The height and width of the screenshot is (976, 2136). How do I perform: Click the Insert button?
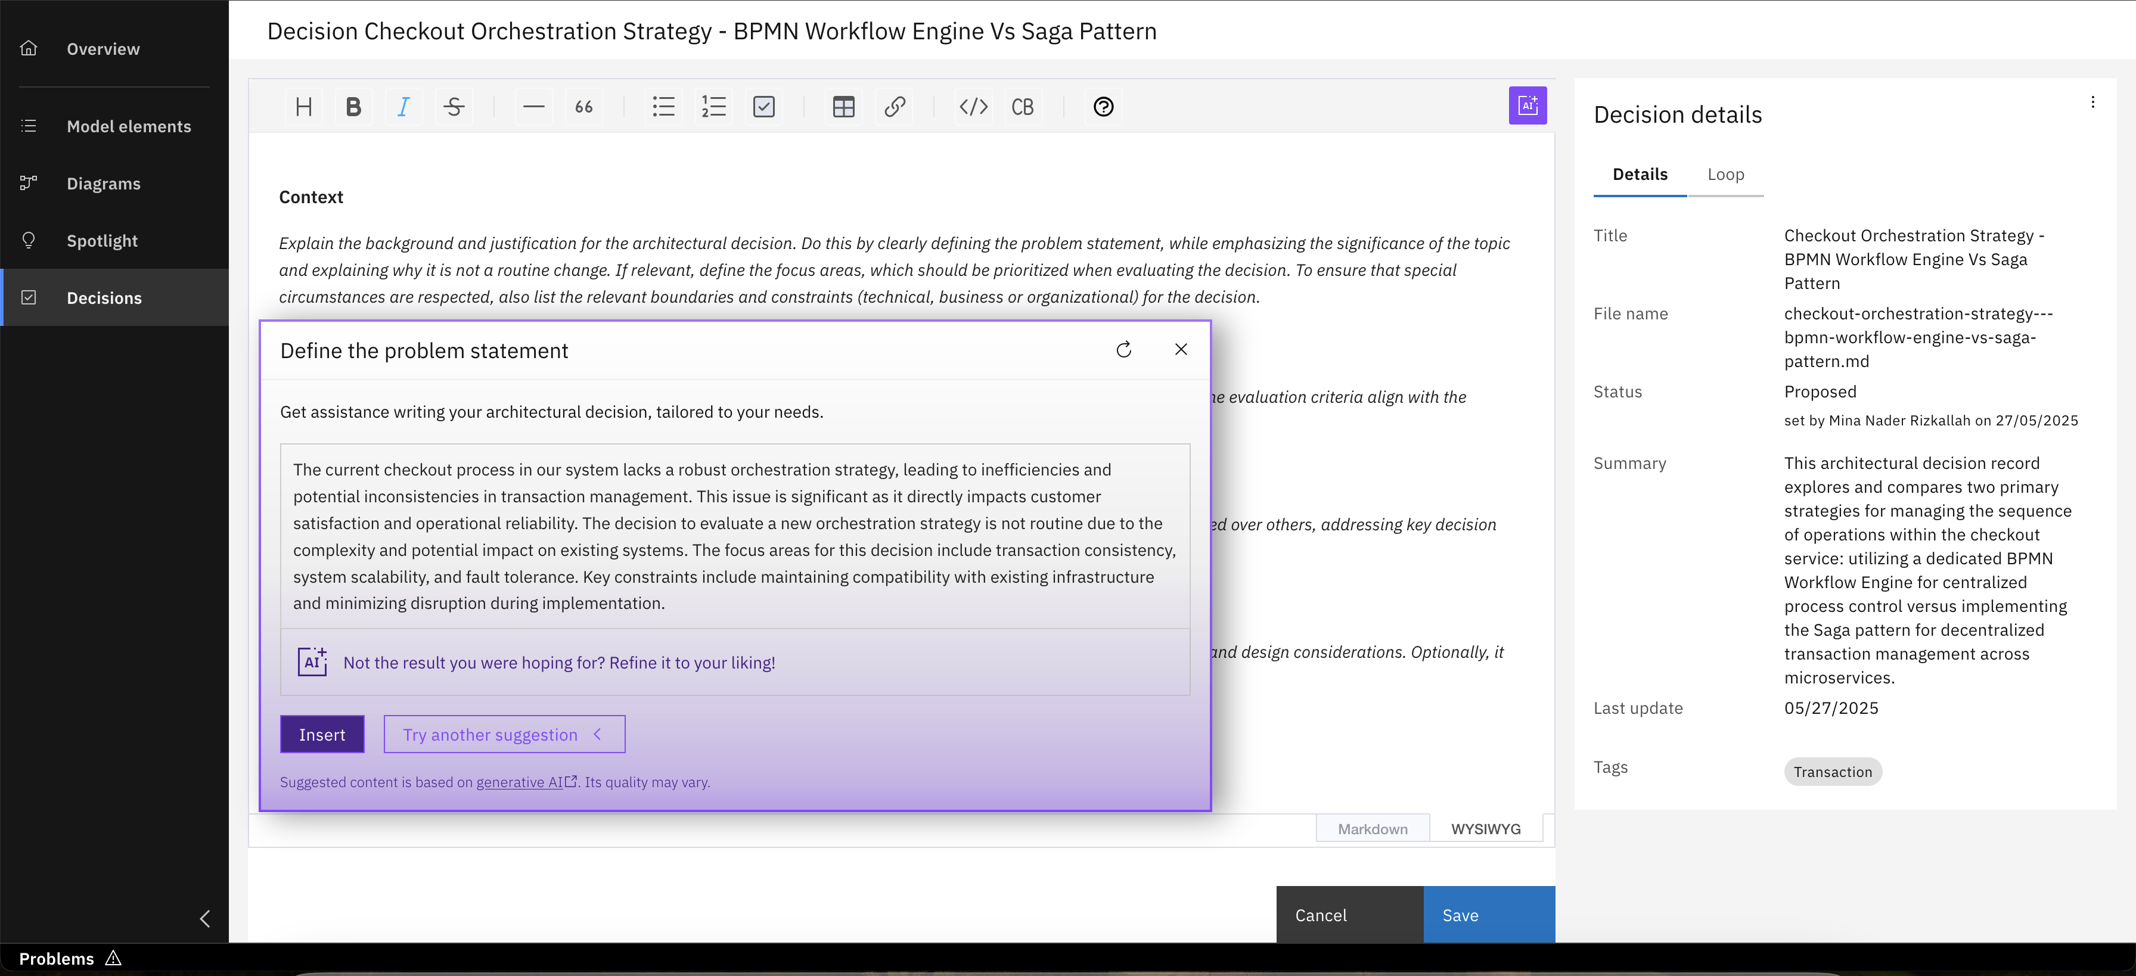pyautogui.click(x=322, y=735)
